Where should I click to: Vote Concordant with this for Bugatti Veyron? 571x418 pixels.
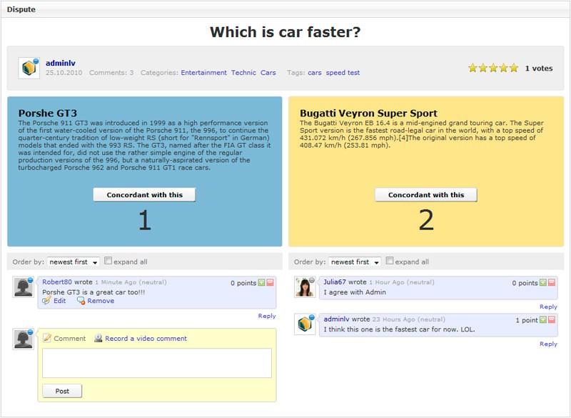pos(426,195)
